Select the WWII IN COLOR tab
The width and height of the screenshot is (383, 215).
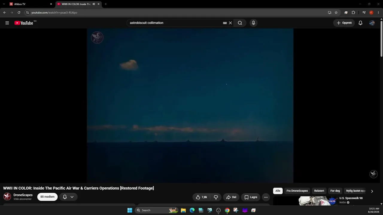pyautogui.click(x=79, y=4)
